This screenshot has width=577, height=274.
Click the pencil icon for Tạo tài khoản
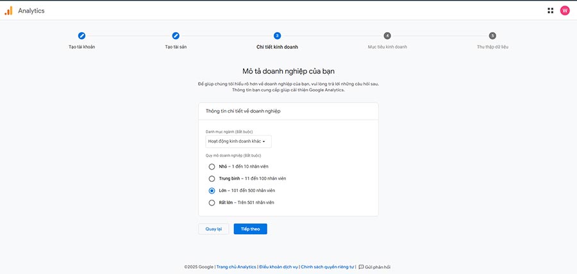81,36
